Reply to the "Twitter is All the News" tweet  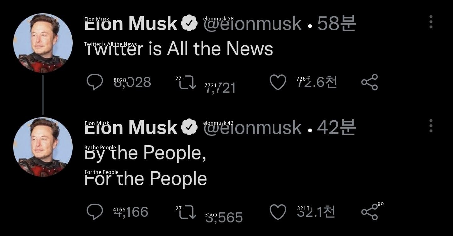[95, 82]
